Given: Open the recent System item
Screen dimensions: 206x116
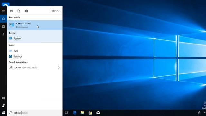Looking at the screenshot, I should pos(35,38).
